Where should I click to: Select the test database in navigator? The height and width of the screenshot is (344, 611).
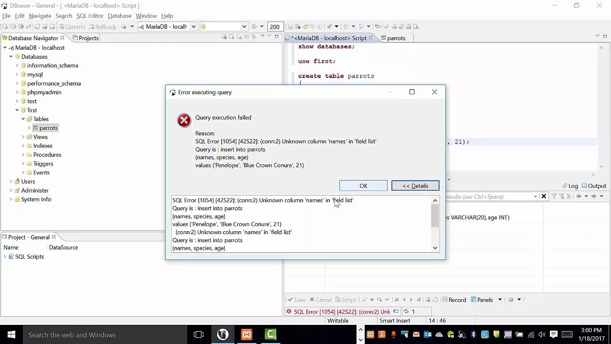[32, 101]
